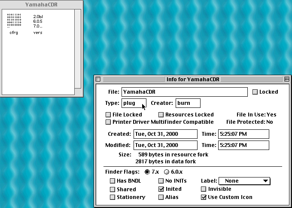Check the Locked checkbox beside File name
The height and width of the screenshot is (208, 292).
(x=255, y=92)
